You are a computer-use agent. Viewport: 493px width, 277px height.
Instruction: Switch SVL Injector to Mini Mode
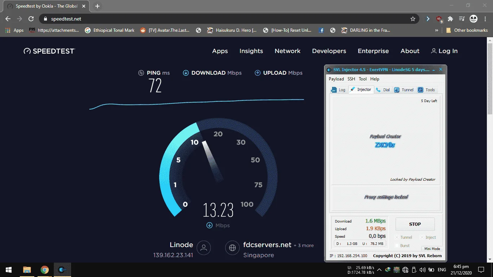pos(432,249)
